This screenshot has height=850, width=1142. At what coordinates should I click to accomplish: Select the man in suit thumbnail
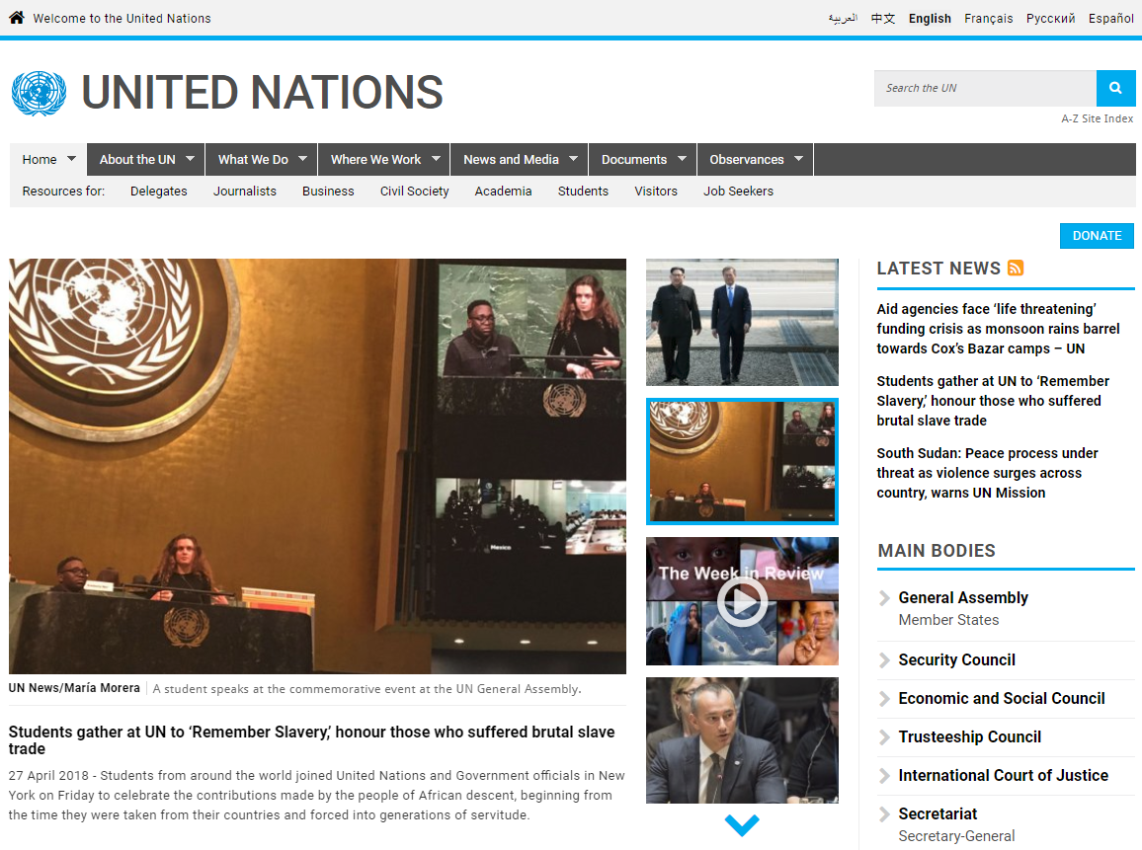coord(742,740)
